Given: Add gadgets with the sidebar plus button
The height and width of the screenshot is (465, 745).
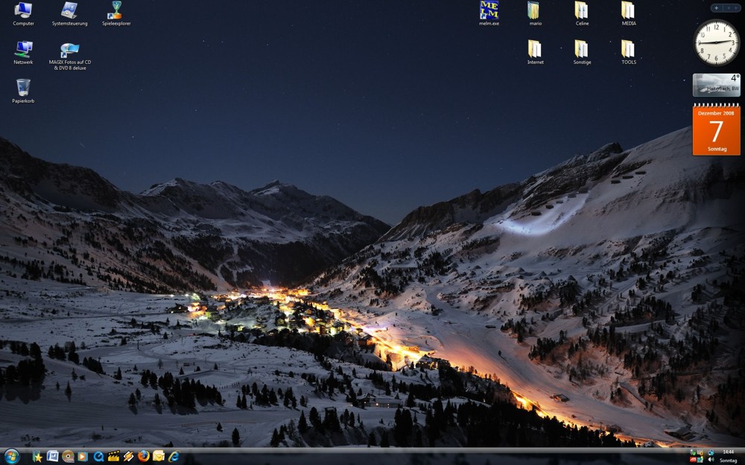Looking at the screenshot, I should (x=717, y=8).
